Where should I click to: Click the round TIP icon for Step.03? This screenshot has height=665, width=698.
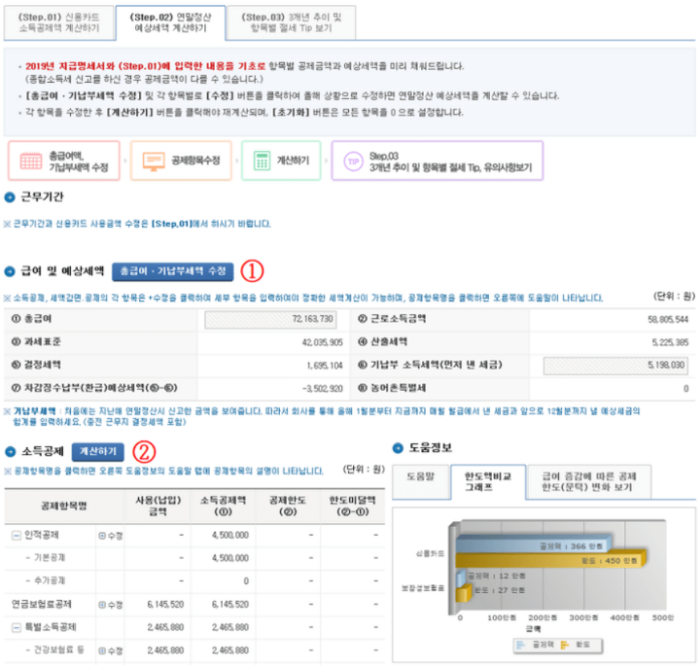point(353,161)
